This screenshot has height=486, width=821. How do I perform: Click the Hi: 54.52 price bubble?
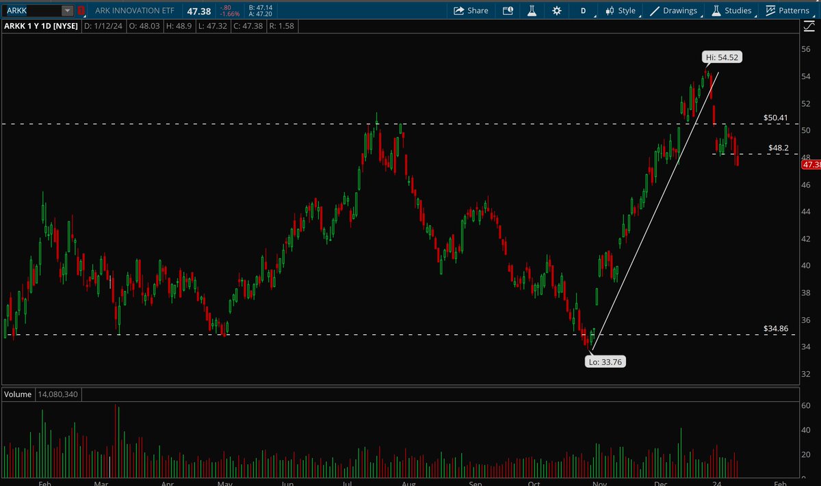723,57
